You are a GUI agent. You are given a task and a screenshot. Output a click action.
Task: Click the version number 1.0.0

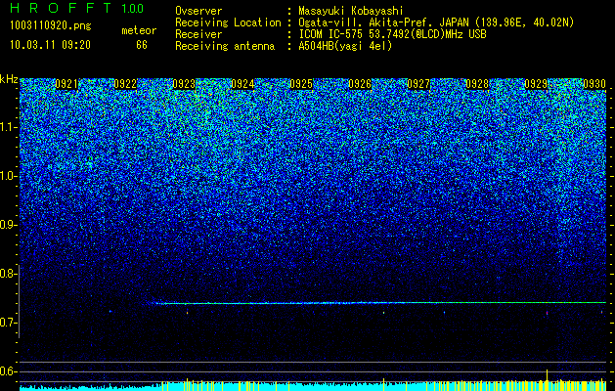tap(133, 8)
